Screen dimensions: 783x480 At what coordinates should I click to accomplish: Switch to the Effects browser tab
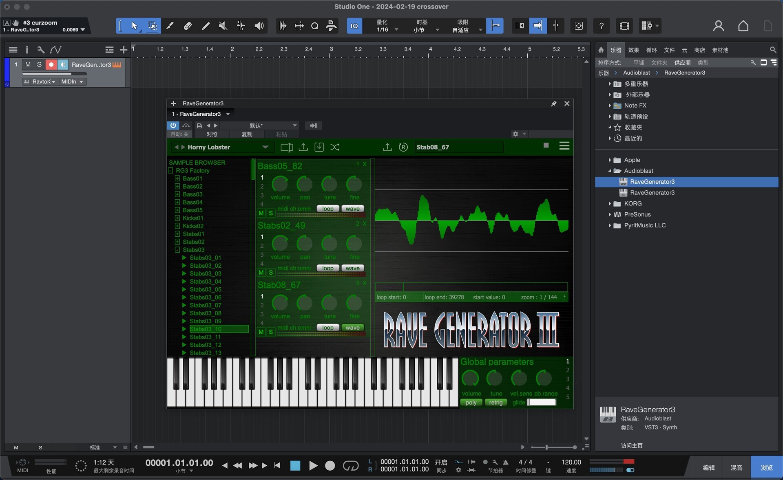click(x=633, y=50)
